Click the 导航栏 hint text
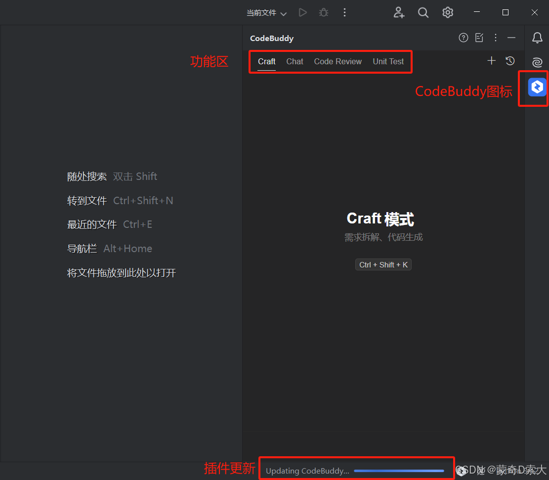The width and height of the screenshot is (549, 480). click(82, 249)
